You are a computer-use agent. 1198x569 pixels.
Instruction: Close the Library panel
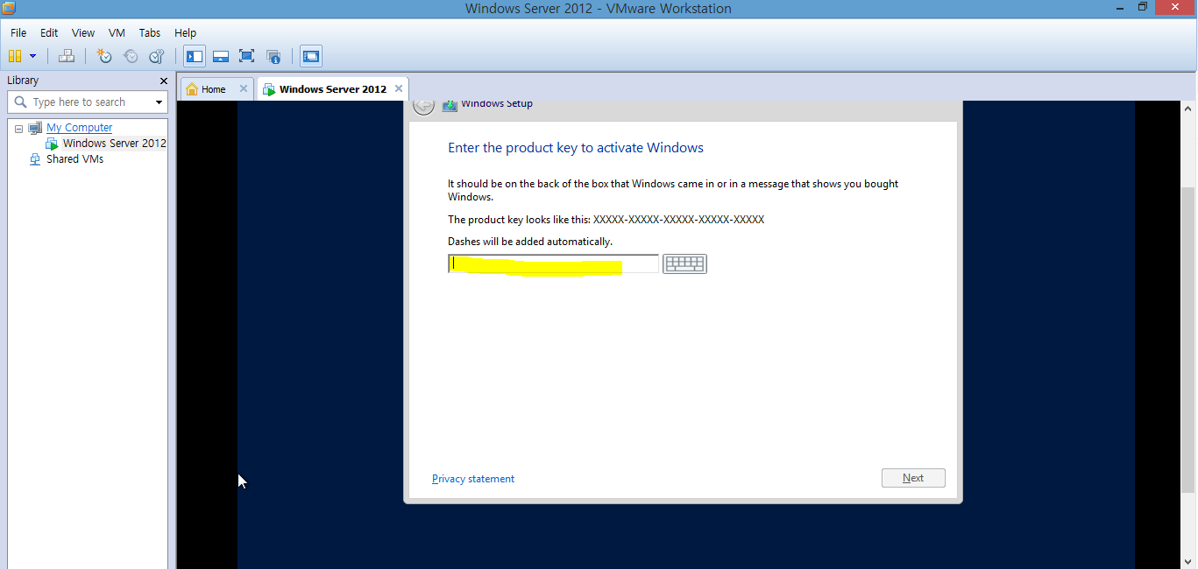pos(163,81)
